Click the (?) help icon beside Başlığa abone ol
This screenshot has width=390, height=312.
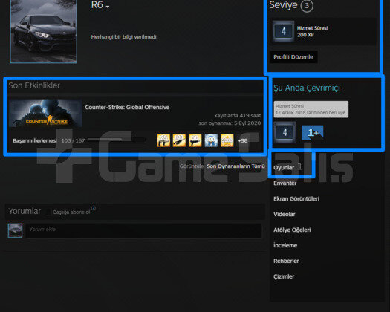point(94,208)
